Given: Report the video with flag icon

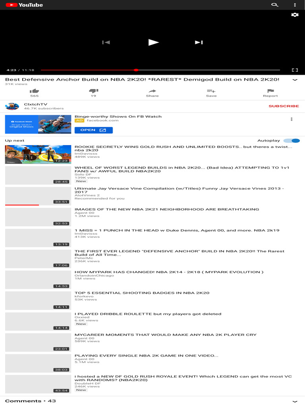Looking at the screenshot, I should click(270, 93).
